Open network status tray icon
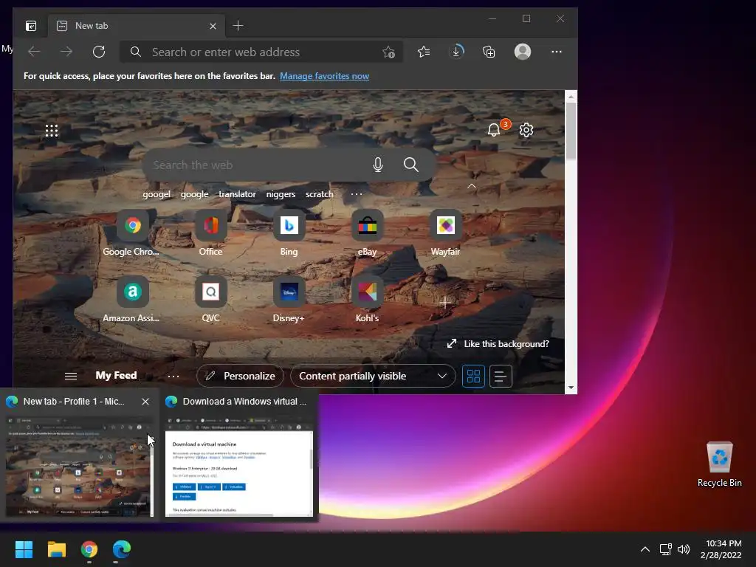Viewport: 756px width, 567px height. (x=666, y=549)
